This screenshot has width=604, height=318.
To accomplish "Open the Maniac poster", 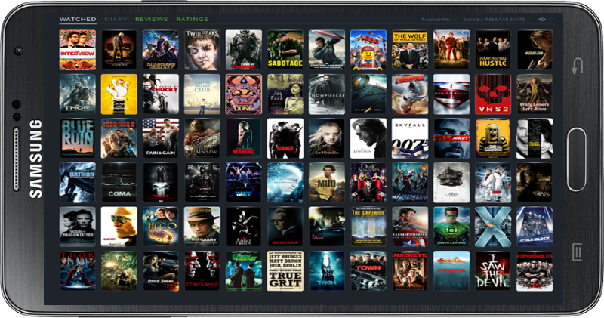I will click(x=244, y=139).
